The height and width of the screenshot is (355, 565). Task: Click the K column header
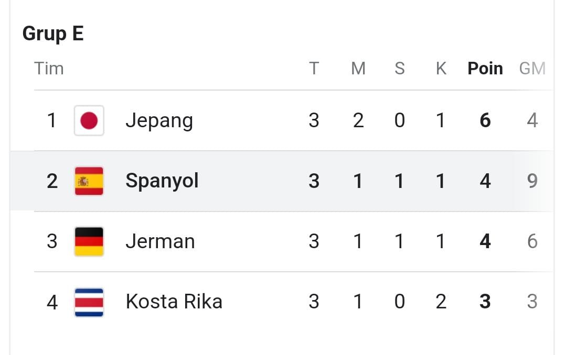441,69
